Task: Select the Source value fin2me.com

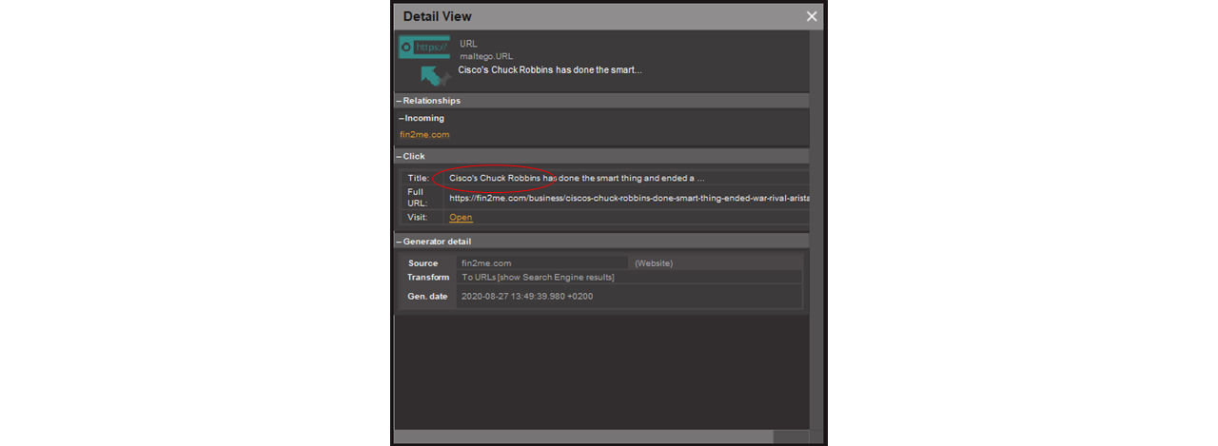Action: 486,263
